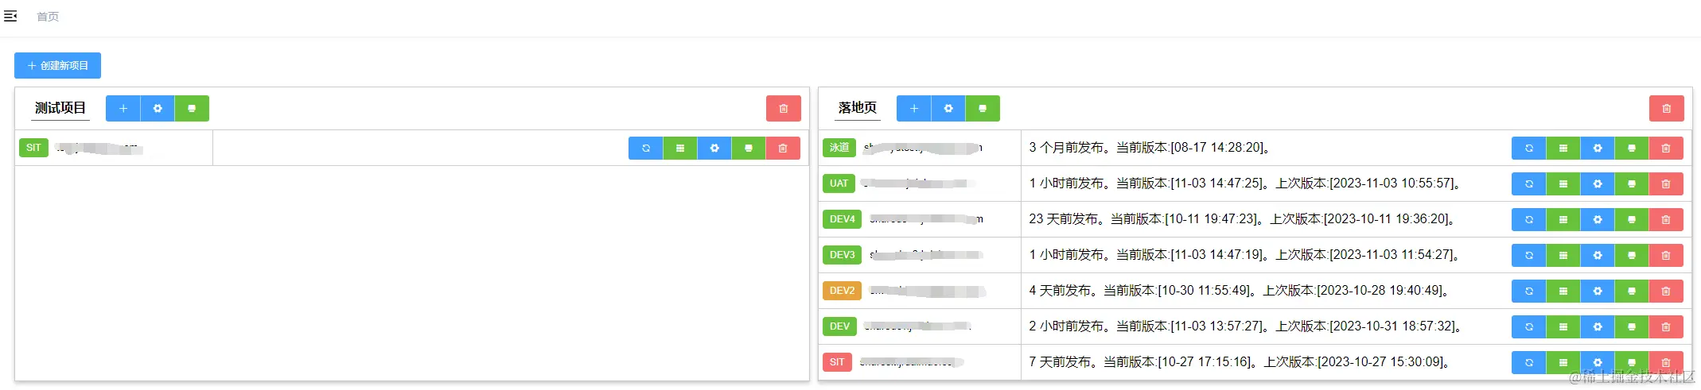Add an environment to 落地页 with plus

pyautogui.click(x=914, y=109)
